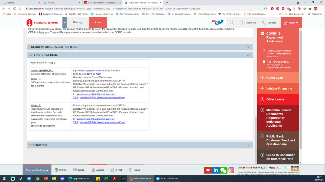The height and width of the screenshot is (182, 325).
Task: Open the WeChat social icon in footer
Action: [x=224, y=170]
